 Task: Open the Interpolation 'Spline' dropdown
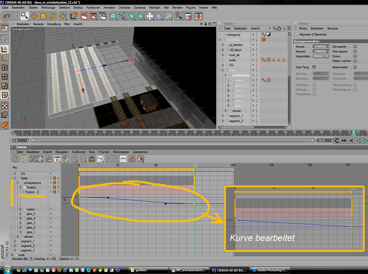coord(321,56)
